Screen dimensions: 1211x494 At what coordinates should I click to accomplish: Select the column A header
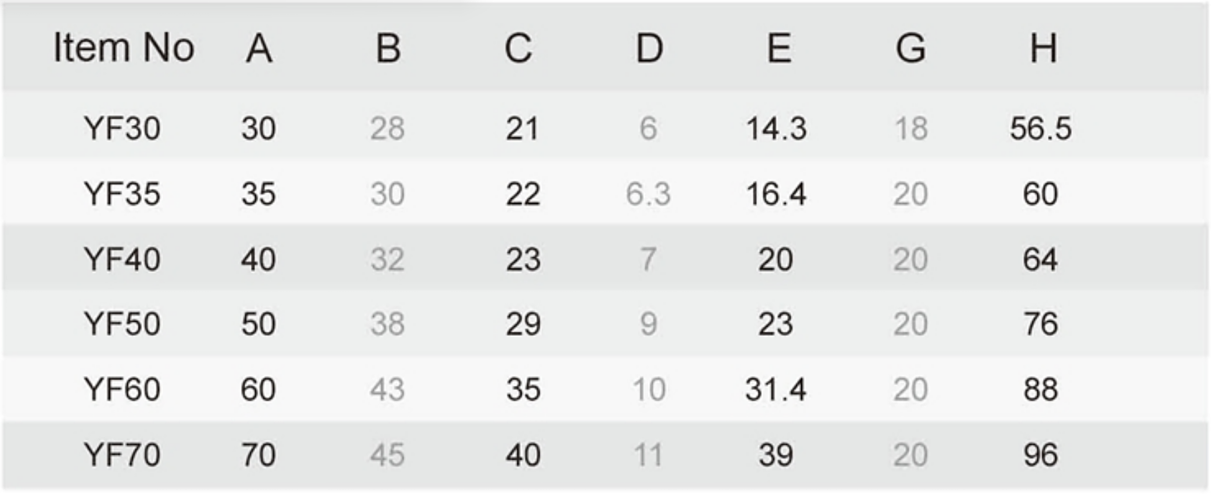tap(259, 48)
